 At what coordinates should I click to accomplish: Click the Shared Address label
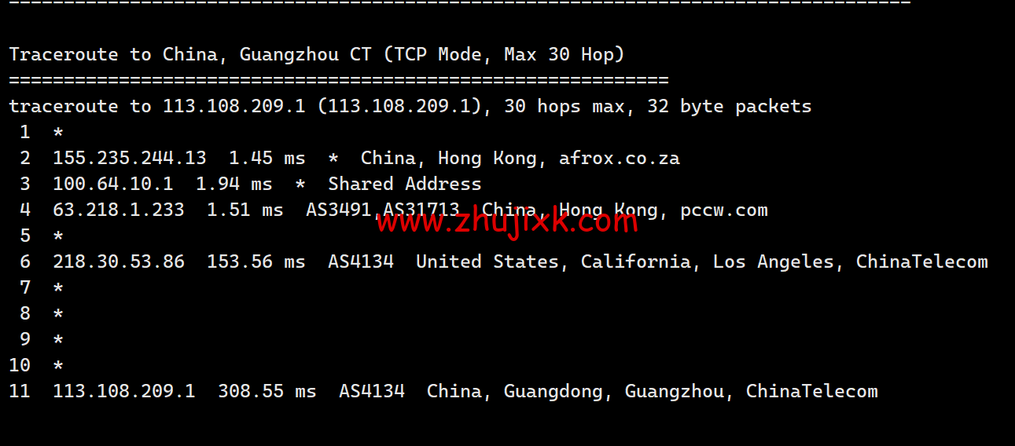[x=405, y=185]
